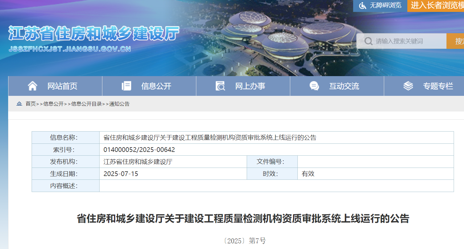The height and width of the screenshot is (249, 464).
Task: Click index number 014000052/2025-00642
Action: tap(139, 150)
